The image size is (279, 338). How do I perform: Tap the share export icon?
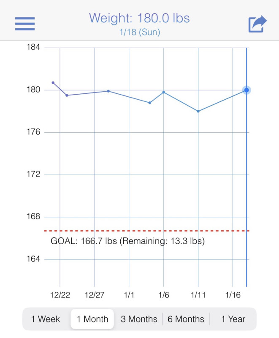[257, 24]
